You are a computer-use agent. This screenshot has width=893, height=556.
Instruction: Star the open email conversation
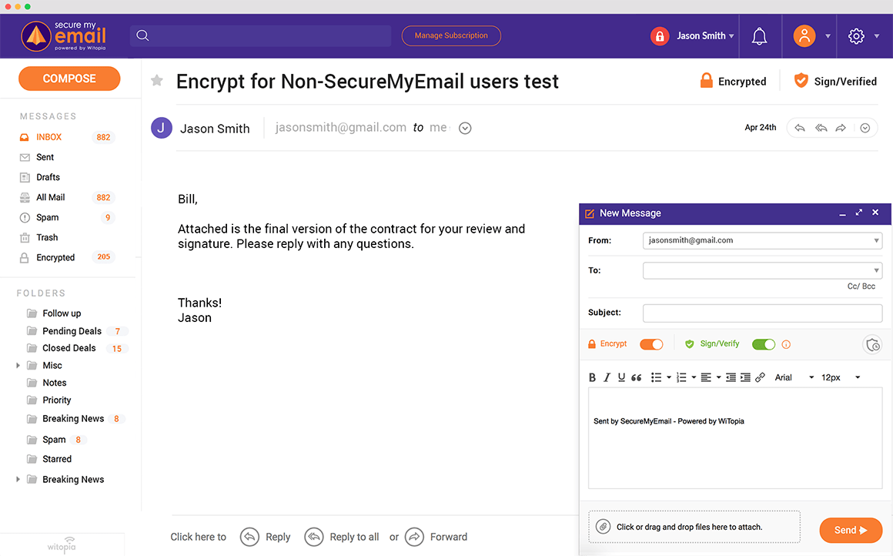(x=157, y=79)
